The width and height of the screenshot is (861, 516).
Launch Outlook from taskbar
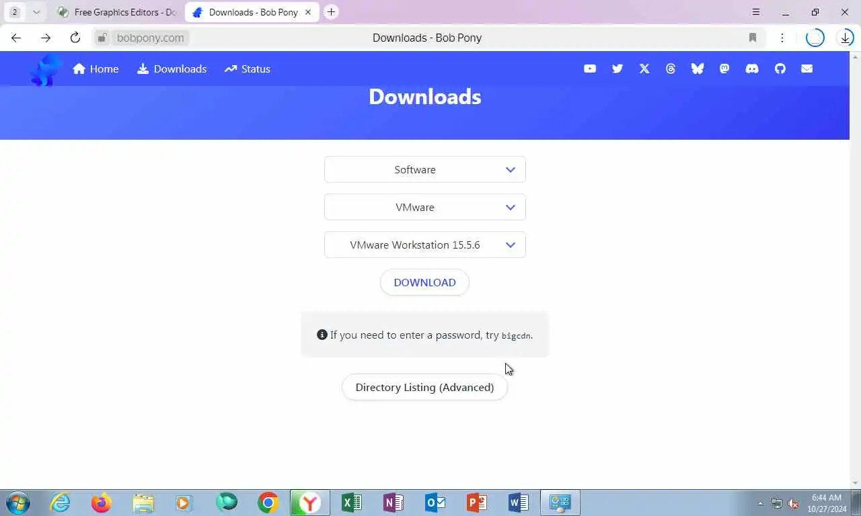coord(435,503)
